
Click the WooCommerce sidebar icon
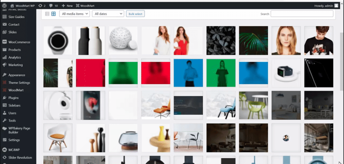pos(4,42)
